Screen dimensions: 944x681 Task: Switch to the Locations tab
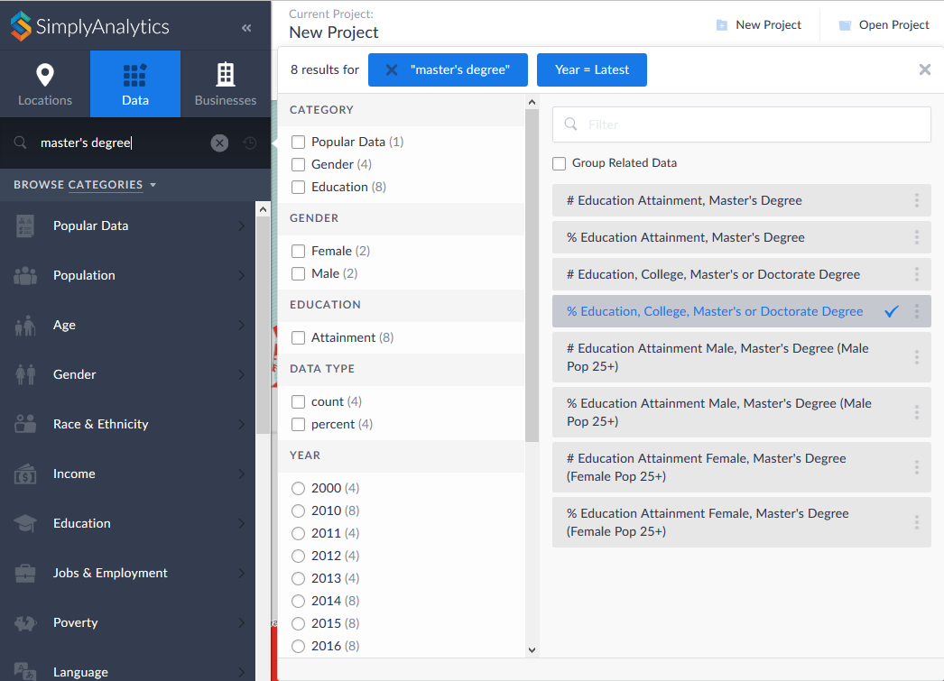point(45,84)
